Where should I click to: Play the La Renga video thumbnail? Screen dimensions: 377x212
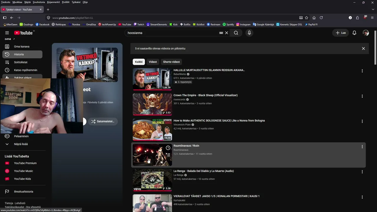[x=152, y=180]
